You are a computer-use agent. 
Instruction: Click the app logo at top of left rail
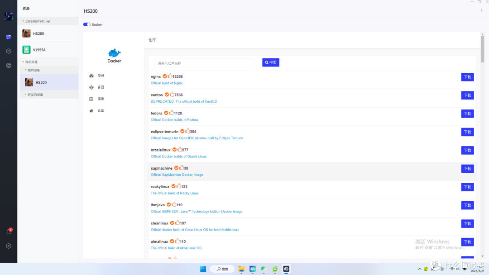(x=9, y=16)
